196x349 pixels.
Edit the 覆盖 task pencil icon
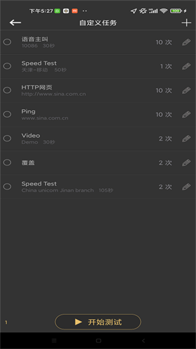pyautogui.click(x=186, y=162)
